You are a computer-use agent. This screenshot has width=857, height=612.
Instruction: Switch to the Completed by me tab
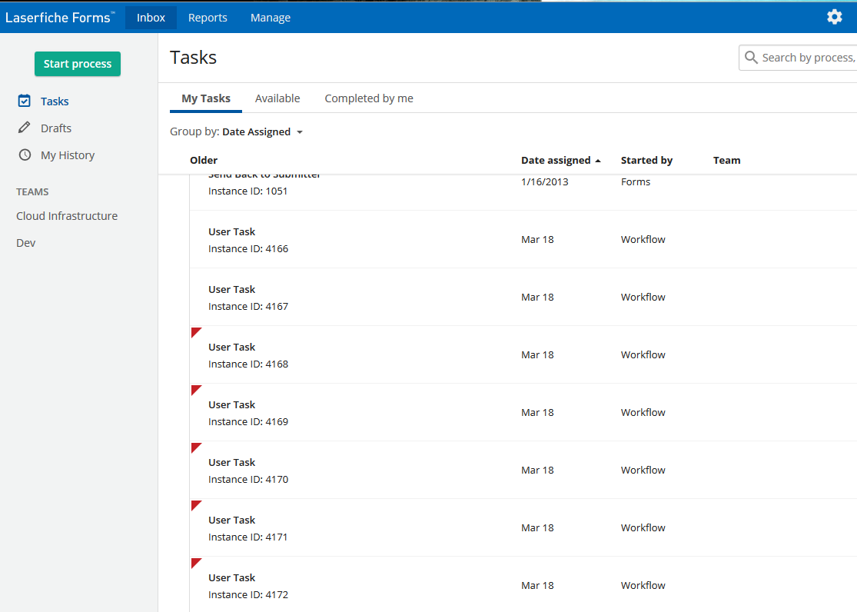click(x=369, y=98)
